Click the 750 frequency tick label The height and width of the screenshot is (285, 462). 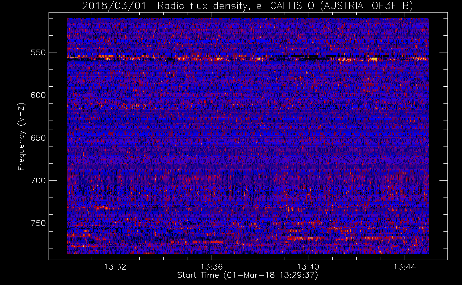click(38, 223)
